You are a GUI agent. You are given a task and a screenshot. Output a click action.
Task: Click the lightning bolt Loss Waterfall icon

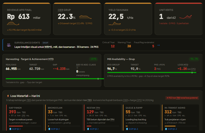[8, 96]
